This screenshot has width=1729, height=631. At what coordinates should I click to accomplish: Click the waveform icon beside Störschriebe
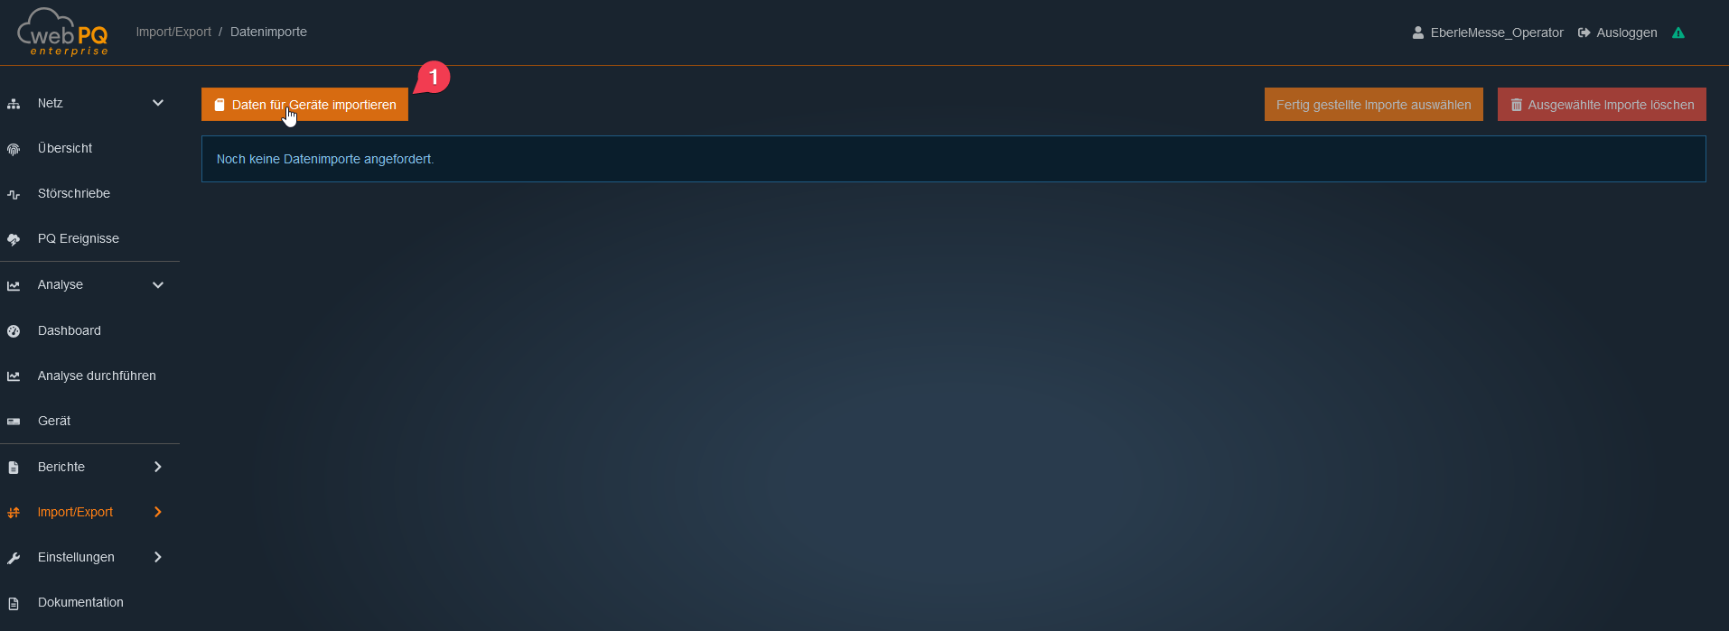coord(14,194)
